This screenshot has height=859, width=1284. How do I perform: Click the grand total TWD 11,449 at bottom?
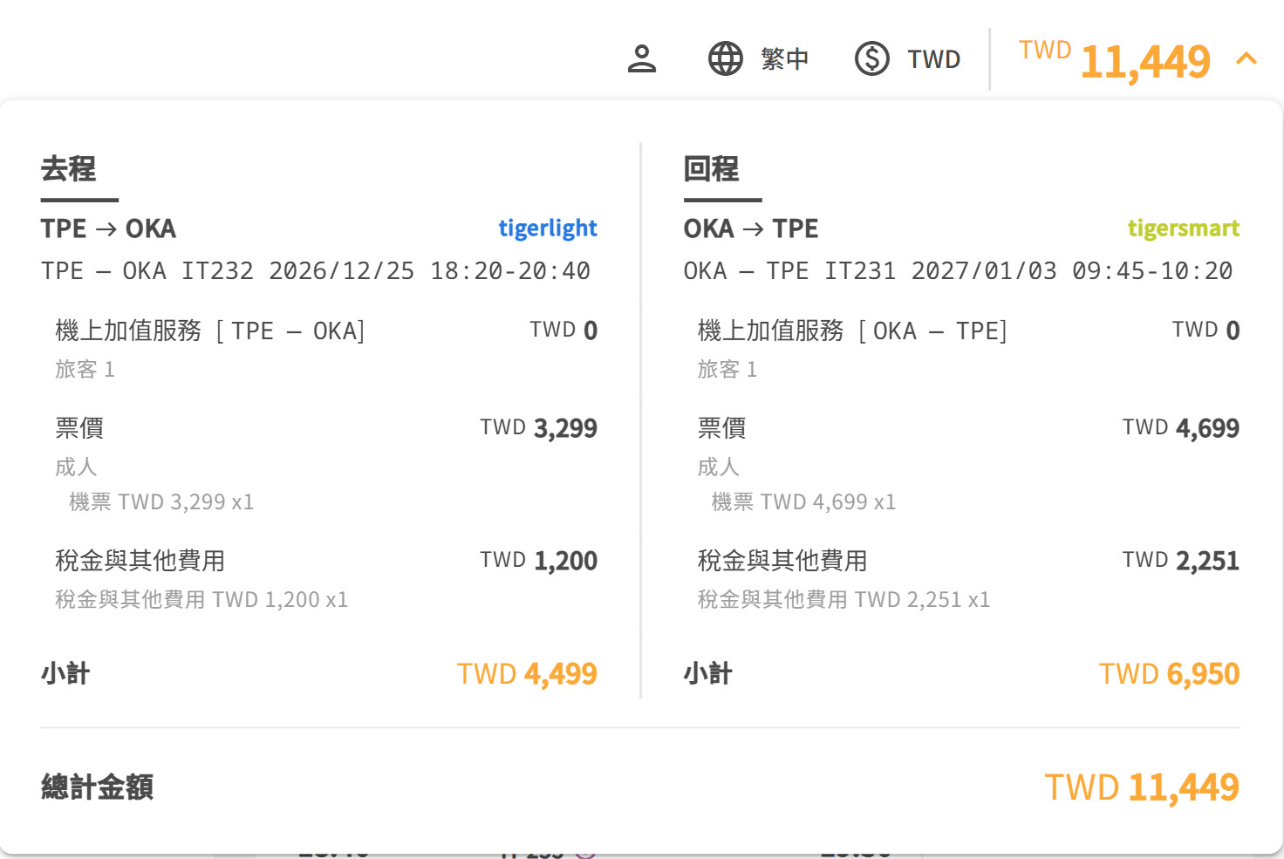point(1142,787)
